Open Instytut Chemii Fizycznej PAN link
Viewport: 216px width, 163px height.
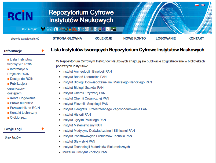point(84,93)
